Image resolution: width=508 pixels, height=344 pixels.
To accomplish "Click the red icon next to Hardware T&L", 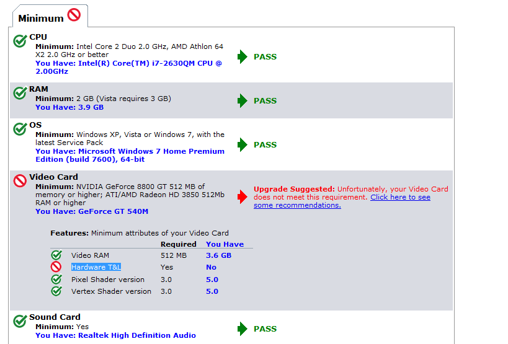I will click(56, 267).
